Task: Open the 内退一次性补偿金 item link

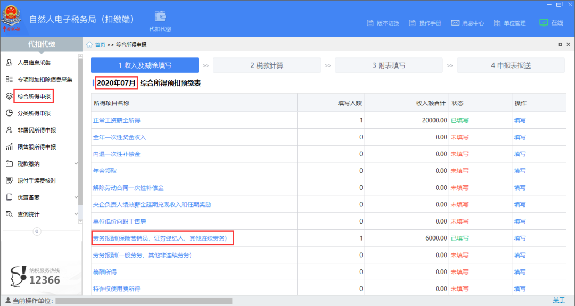Action: (x=117, y=154)
